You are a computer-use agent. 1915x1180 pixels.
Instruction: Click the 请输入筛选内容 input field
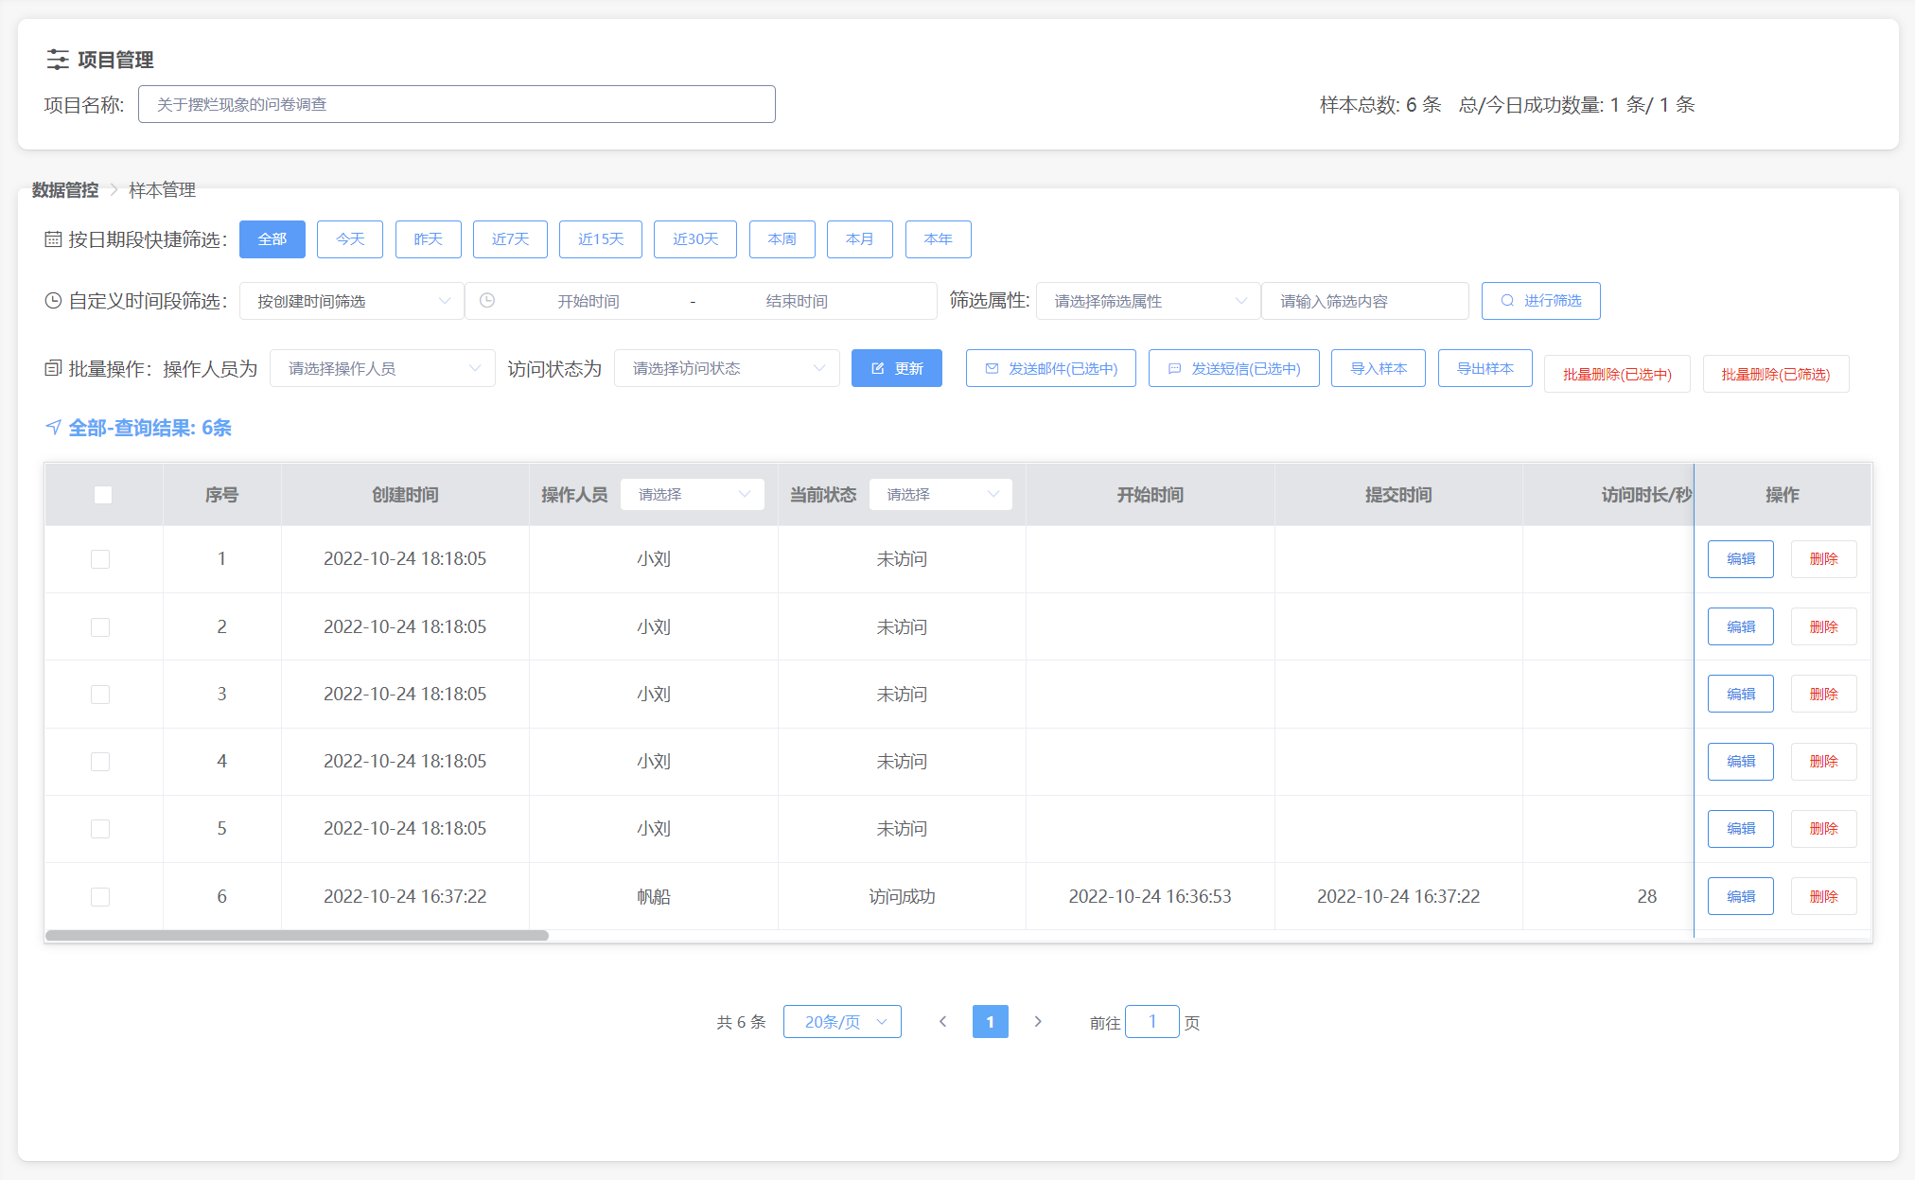point(1365,301)
